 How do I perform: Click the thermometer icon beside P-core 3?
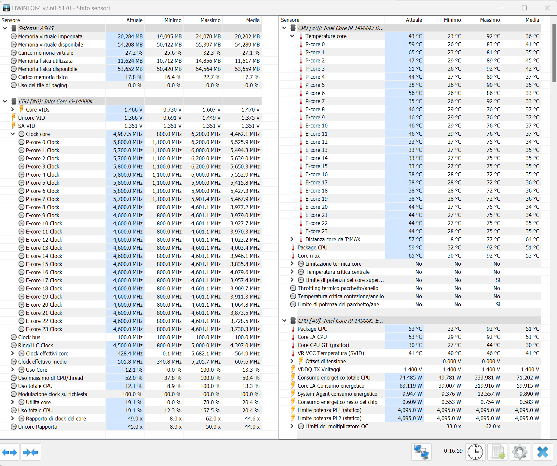(301, 69)
